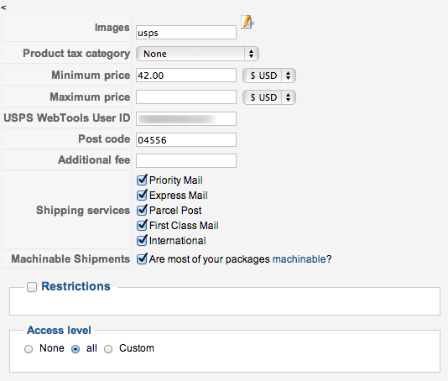Uncheck the Express Mail checkbox
This screenshot has width=448, height=381.
point(142,196)
